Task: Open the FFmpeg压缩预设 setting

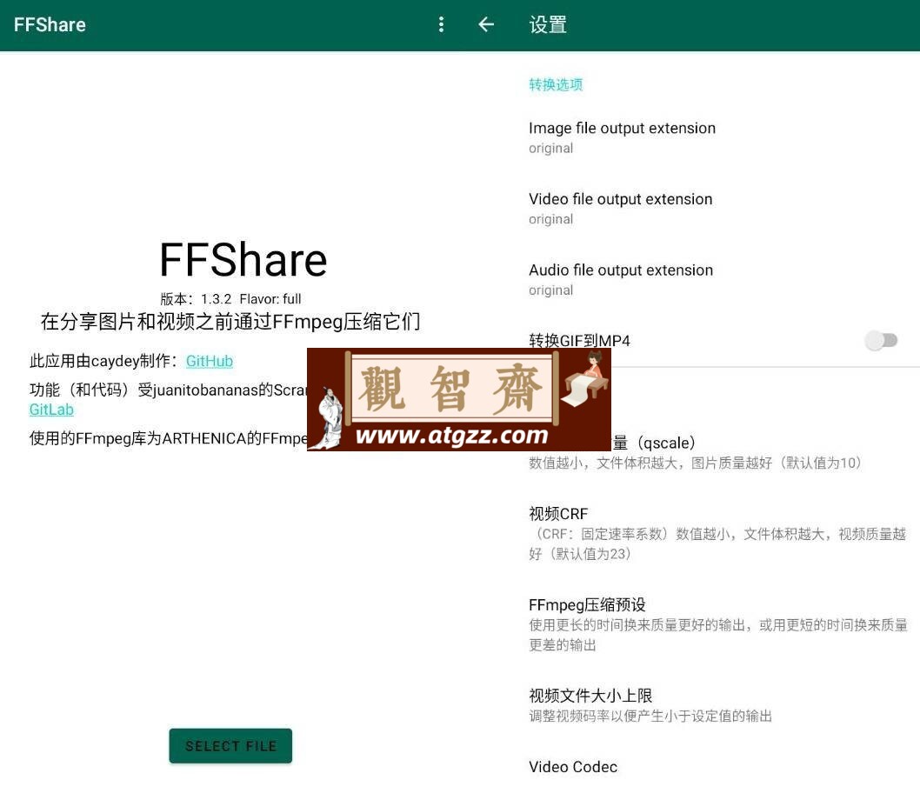Action: [x=718, y=624]
